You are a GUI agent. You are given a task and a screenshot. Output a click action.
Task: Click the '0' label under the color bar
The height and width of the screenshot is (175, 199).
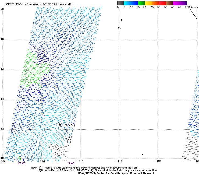118,7
